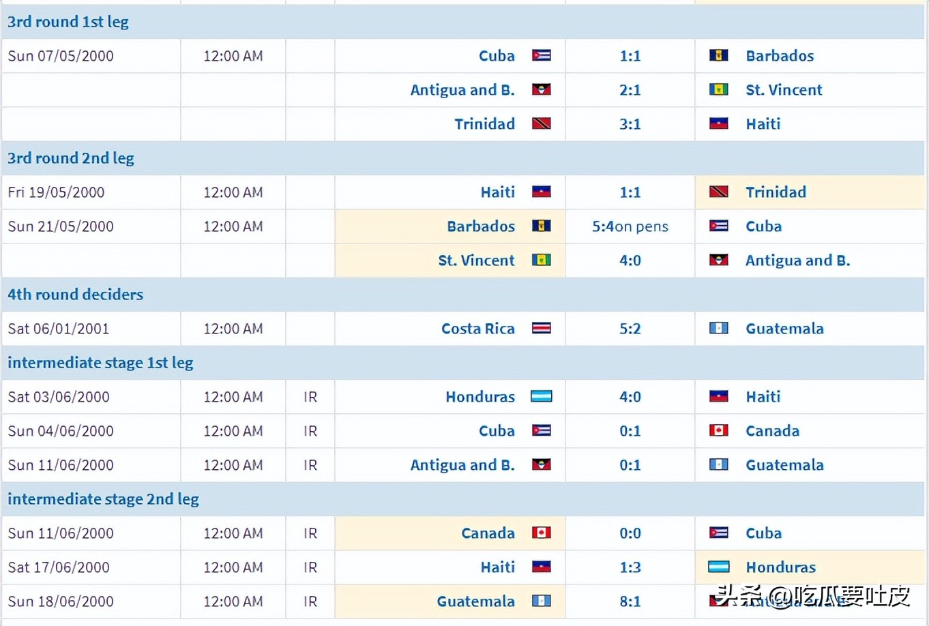Open the Costa Rica team link

[x=478, y=329]
